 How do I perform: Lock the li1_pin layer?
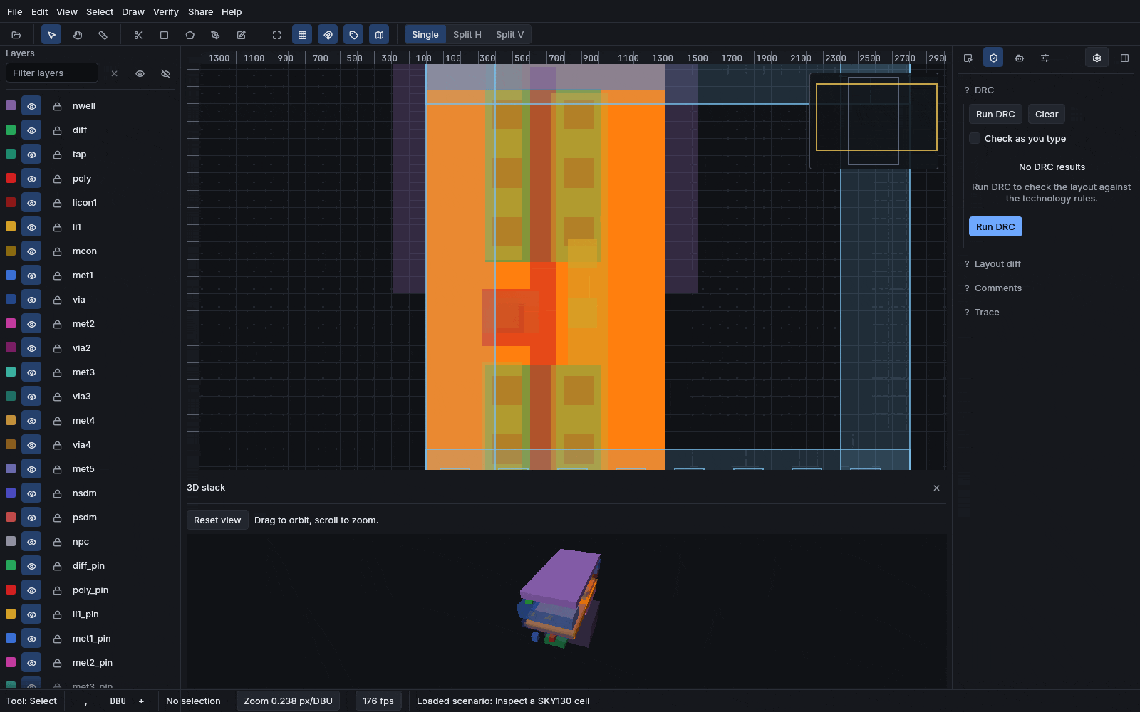[57, 614]
